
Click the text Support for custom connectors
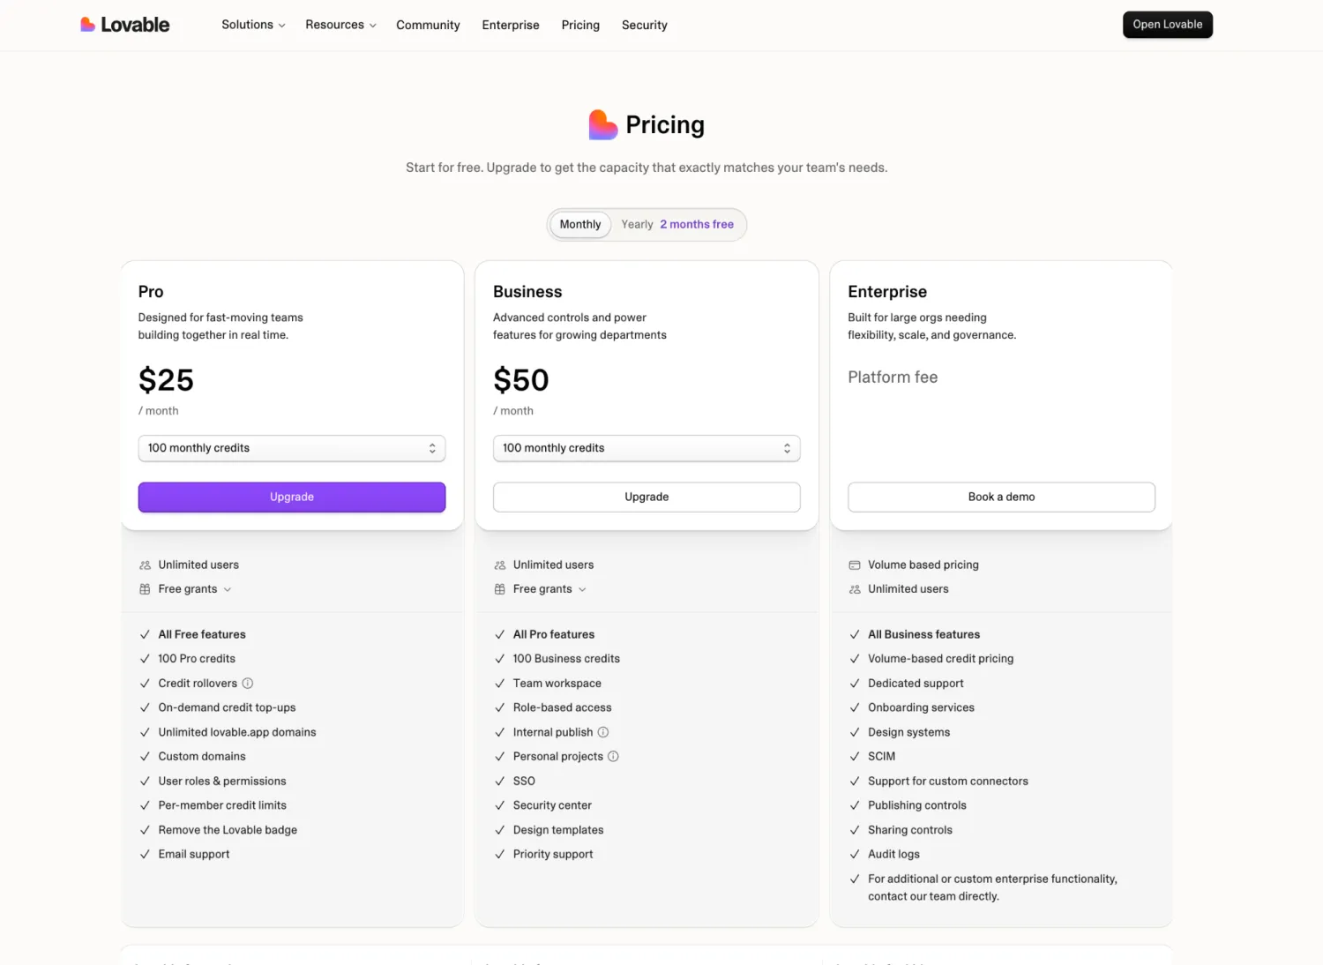(x=948, y=781)
